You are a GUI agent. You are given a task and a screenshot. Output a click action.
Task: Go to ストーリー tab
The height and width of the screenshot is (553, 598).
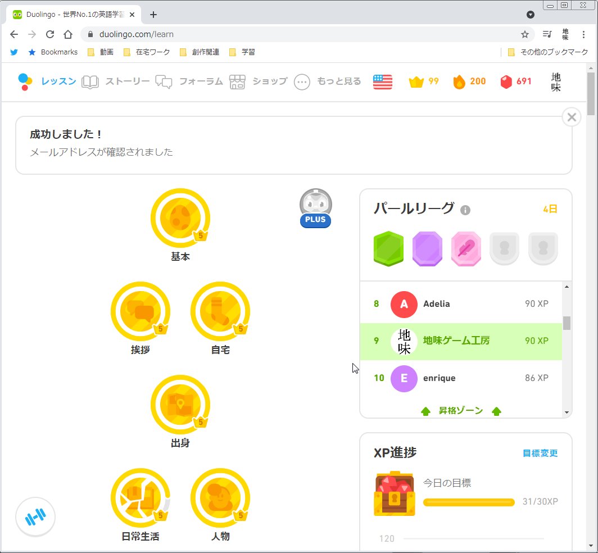(x=116, y=81)
